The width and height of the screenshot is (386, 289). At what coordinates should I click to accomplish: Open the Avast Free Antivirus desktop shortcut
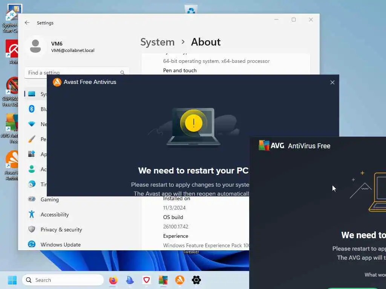(11, 165)
